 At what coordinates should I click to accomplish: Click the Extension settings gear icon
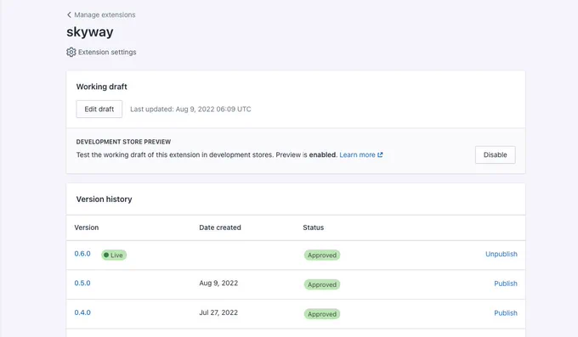click(x=71, y=52)
